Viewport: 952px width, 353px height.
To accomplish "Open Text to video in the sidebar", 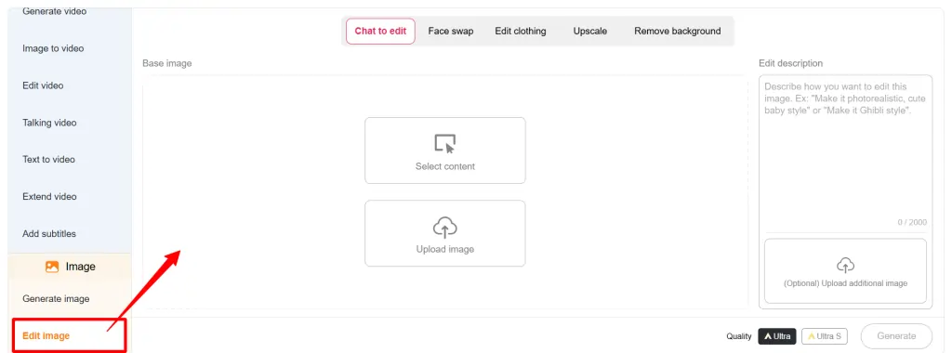I will (49, 160).
